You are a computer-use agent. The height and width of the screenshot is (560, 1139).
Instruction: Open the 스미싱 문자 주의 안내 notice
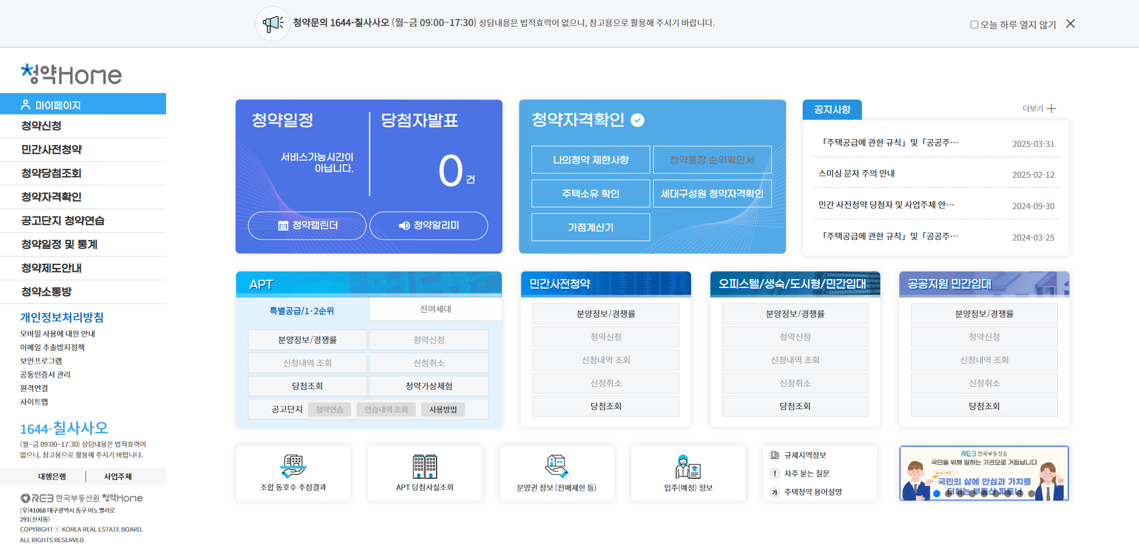point(857,174)
